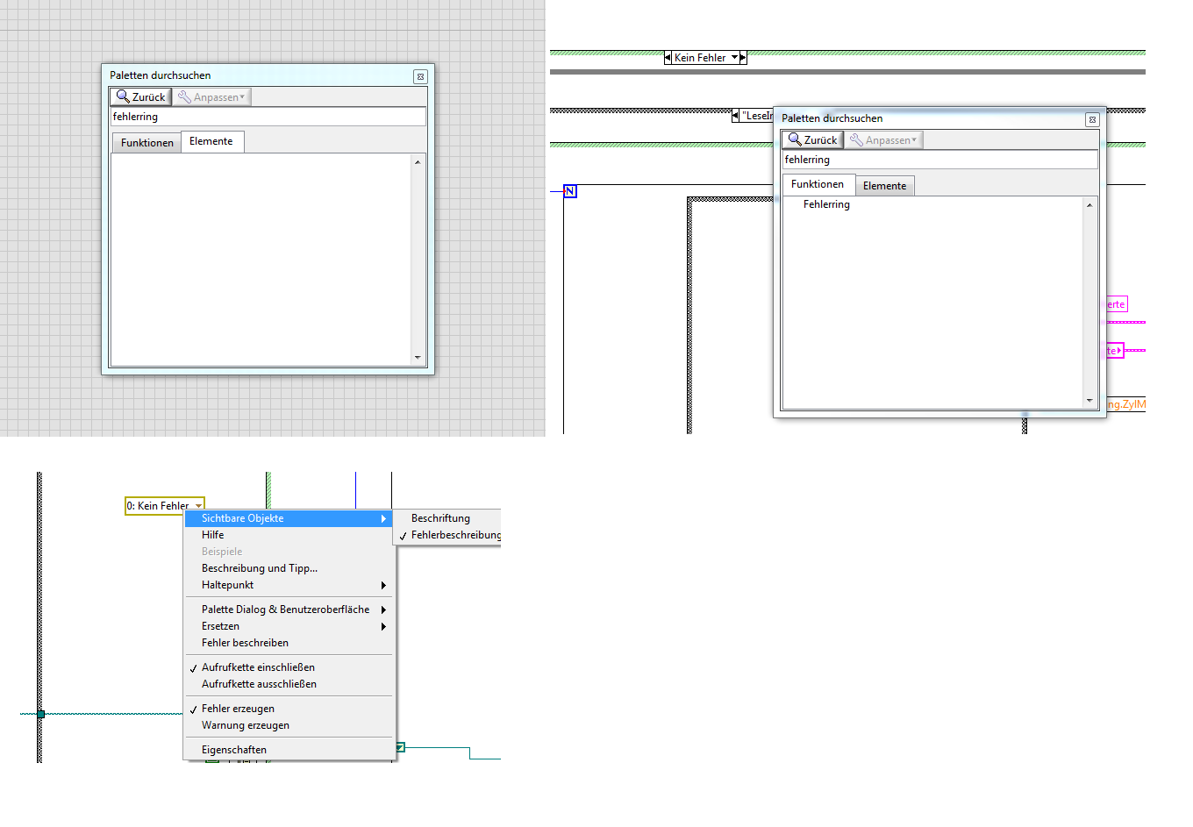Open the Kein Fehler case selector dropdown
This screenshot has height=827, width=1193.
pos(734,58)
